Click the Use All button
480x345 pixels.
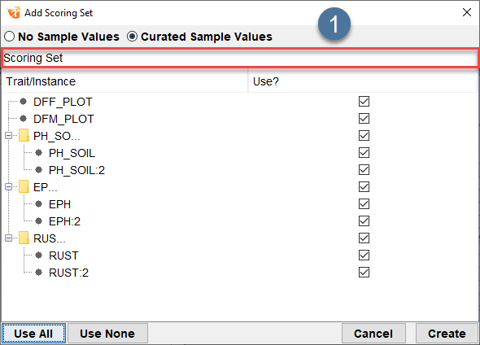click(33, 334)
